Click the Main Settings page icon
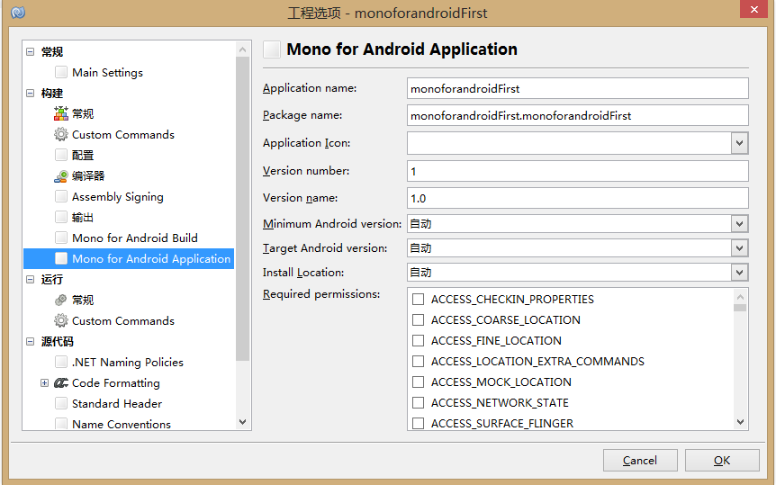 coord(61,72)
